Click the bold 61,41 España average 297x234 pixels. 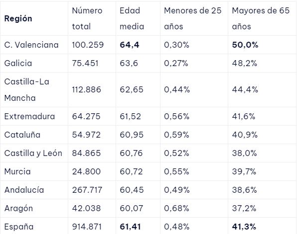tap(131, 227)
